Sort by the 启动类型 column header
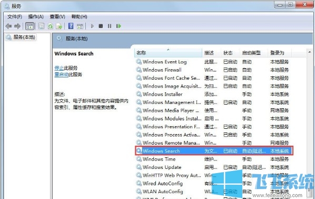This screenshot has width=315, height=199. pos(254,53)
